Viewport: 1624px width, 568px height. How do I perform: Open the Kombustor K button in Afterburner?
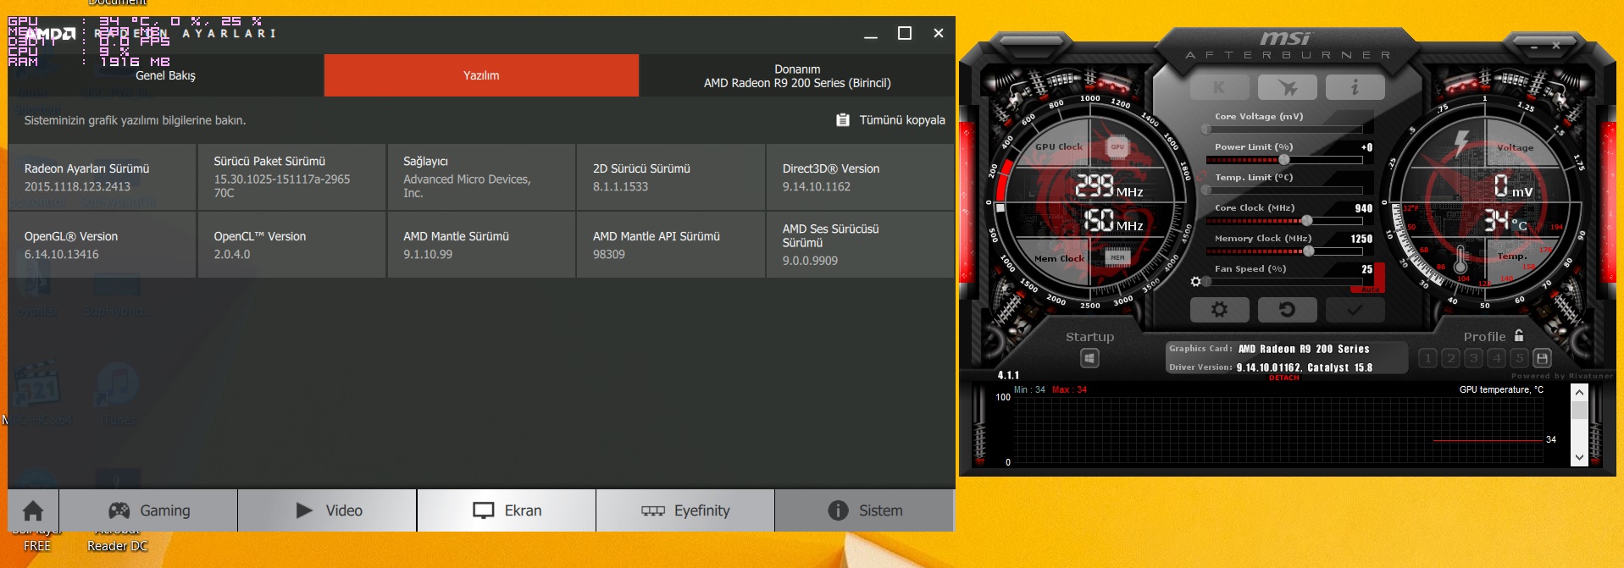(1219, 87)
